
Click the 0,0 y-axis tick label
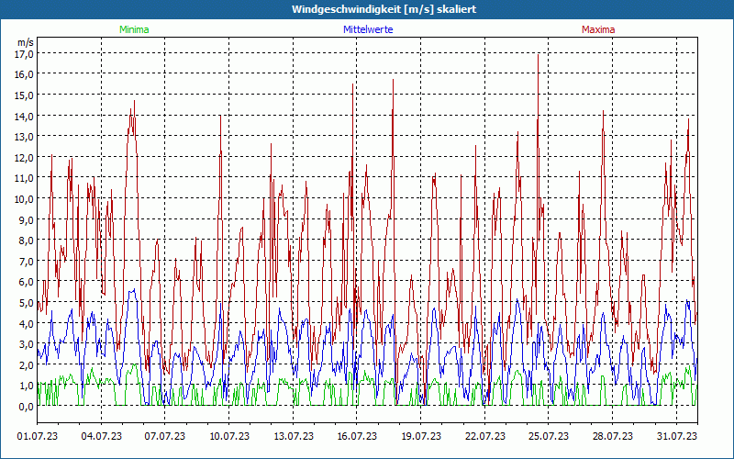[x=26, y=406]
